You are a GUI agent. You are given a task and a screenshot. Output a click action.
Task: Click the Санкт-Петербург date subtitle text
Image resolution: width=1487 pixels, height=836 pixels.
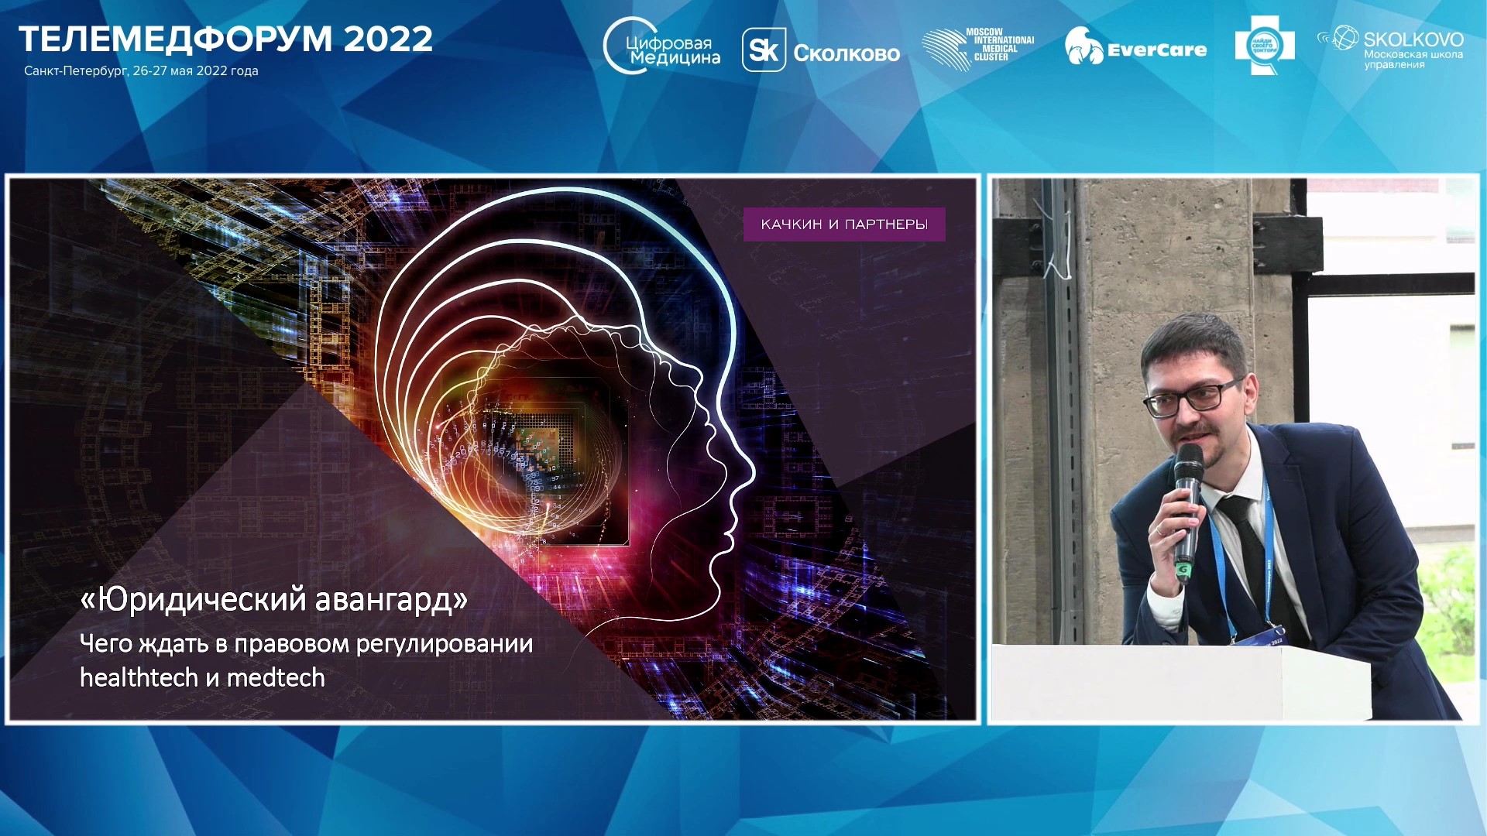141,70
